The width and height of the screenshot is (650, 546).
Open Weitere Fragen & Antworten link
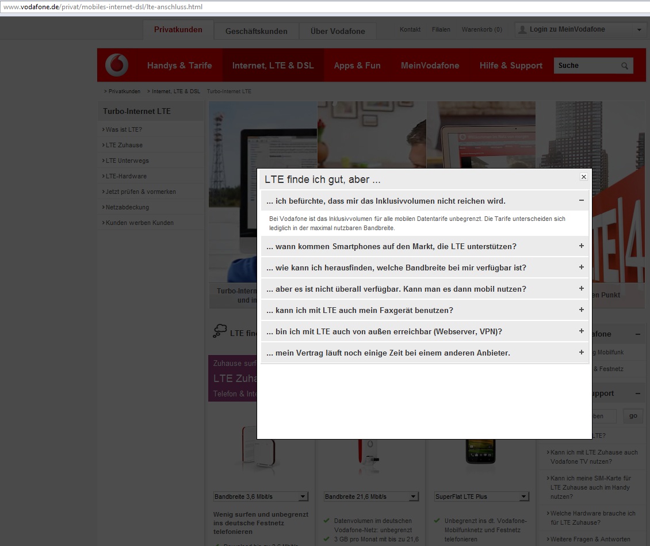point(590,539)
